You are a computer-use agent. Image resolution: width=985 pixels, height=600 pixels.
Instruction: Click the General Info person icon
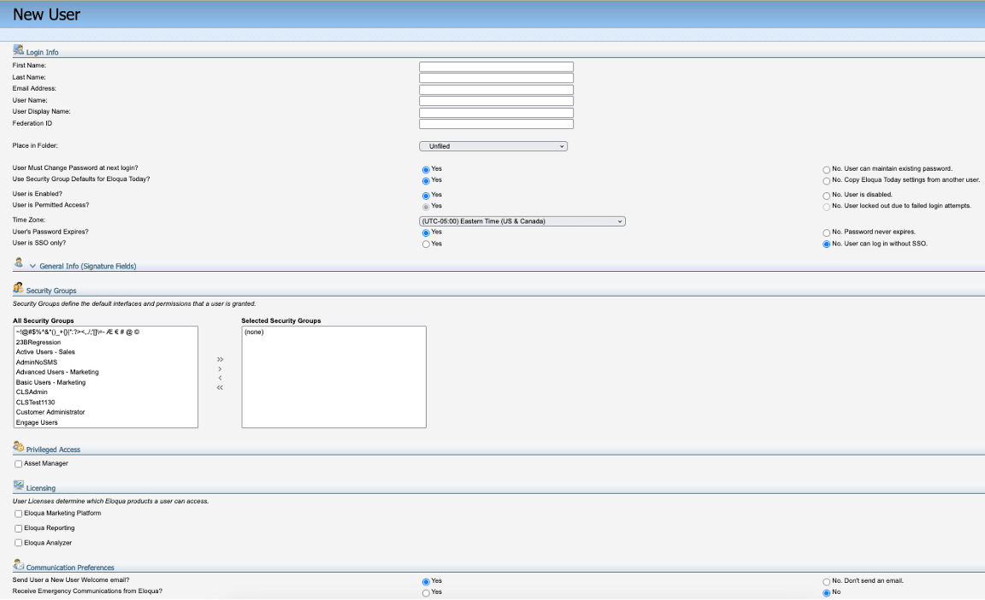pos(17,263)
